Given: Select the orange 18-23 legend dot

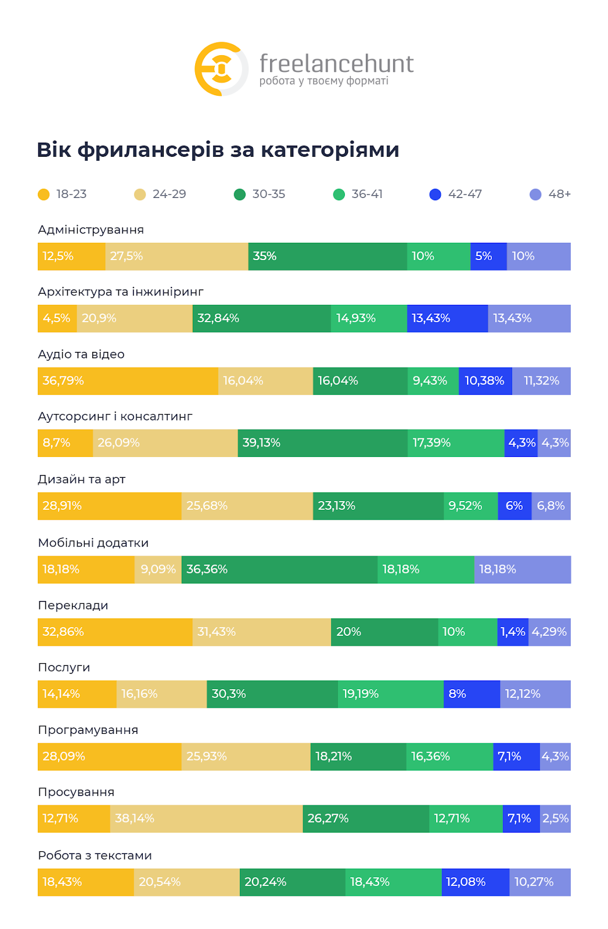Looking at the screenshot, I should (x=44, y=195).
